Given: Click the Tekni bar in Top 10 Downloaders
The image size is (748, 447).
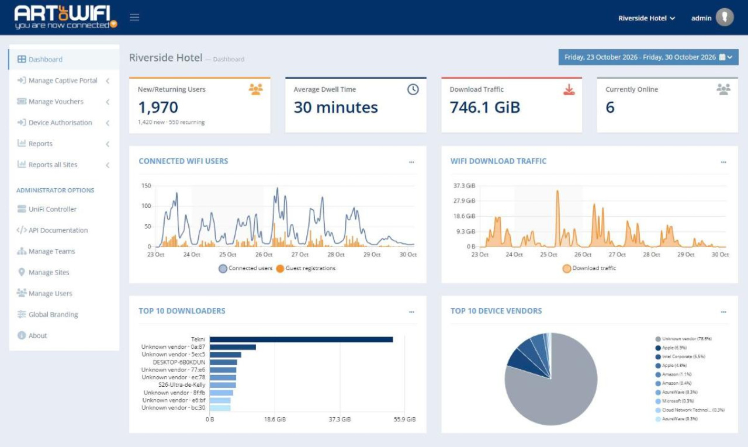Looking at the screenshot, I should coord(302,339).
